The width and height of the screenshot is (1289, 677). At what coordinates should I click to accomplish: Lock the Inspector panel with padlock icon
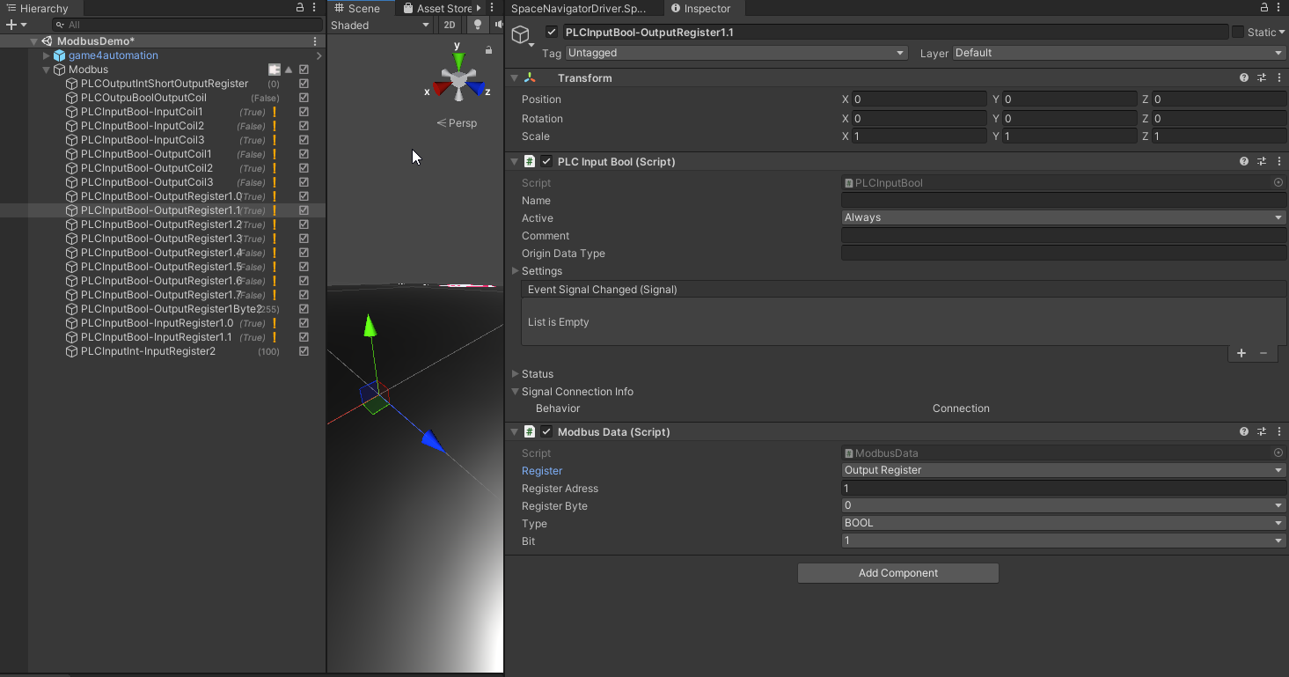click(x=1265, y=8)
